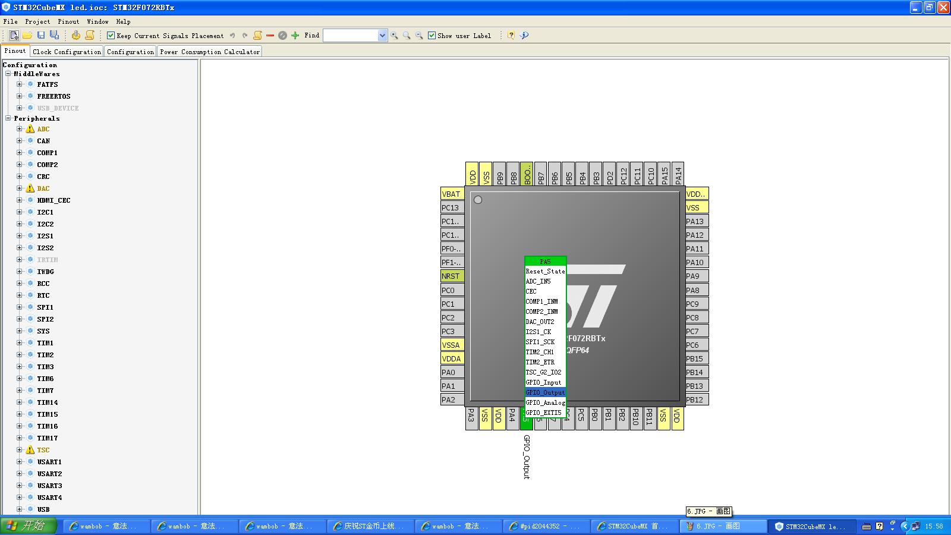Viewport: 951px width, 535px height.
Task: Click inside the Find input field
Action: 351,36
